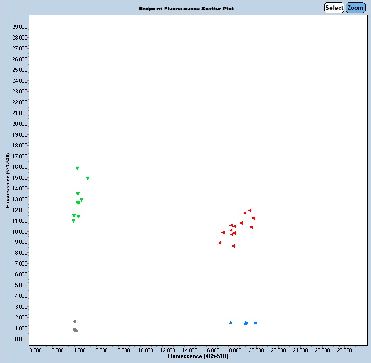This screenshot has width=371, height=363.
Task: Click the green triangle near 15.000 fluorescence
Action: [x=88, y=178]
